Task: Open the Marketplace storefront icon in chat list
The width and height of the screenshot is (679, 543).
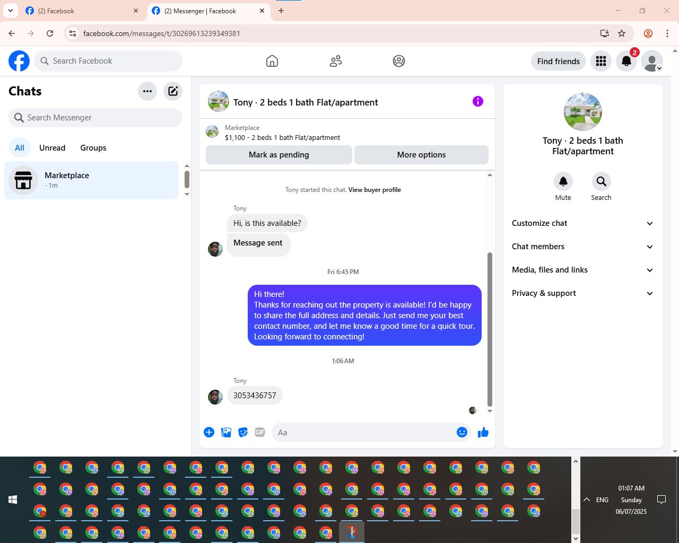Action: 23,180
